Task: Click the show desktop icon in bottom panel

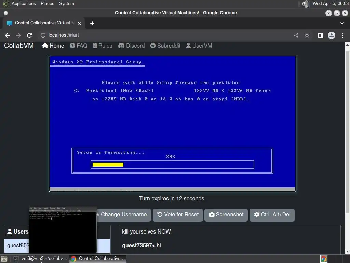Action: [4, 259]
